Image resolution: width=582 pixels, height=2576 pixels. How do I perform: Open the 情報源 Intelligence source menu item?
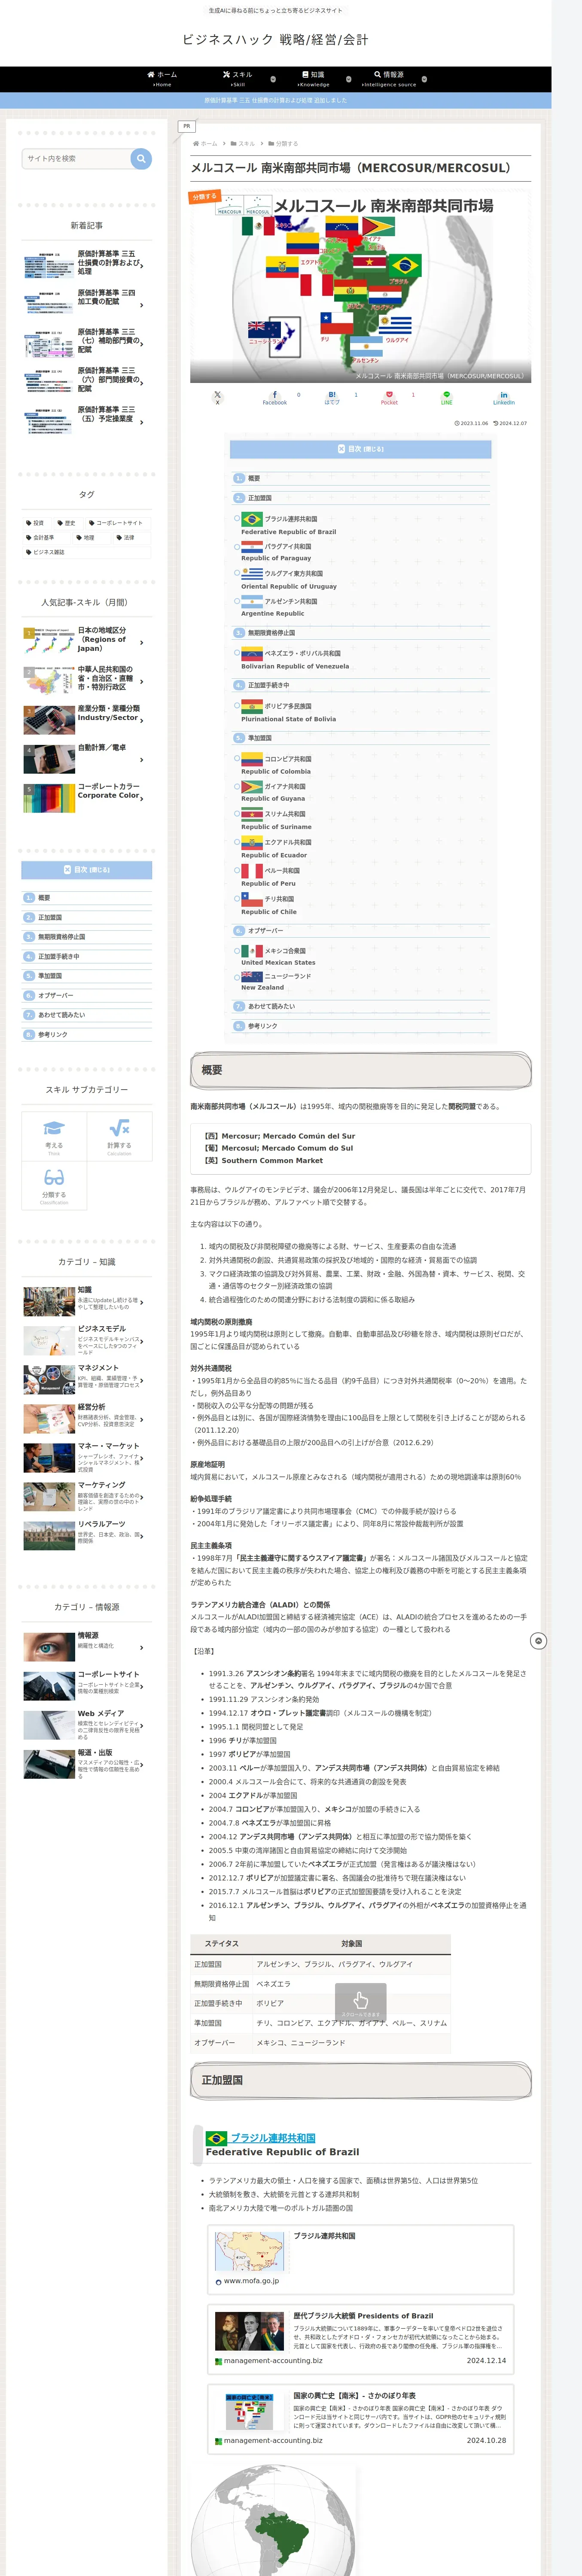point(389,79)
